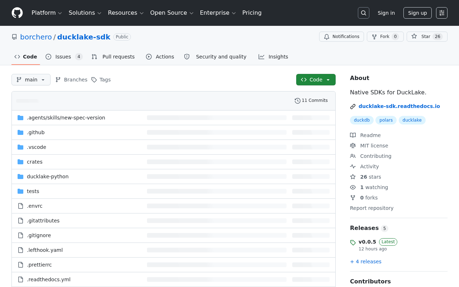Select the duckdb topic tag
The height and width of the screenshot is (287, 459).
(362, 120)
